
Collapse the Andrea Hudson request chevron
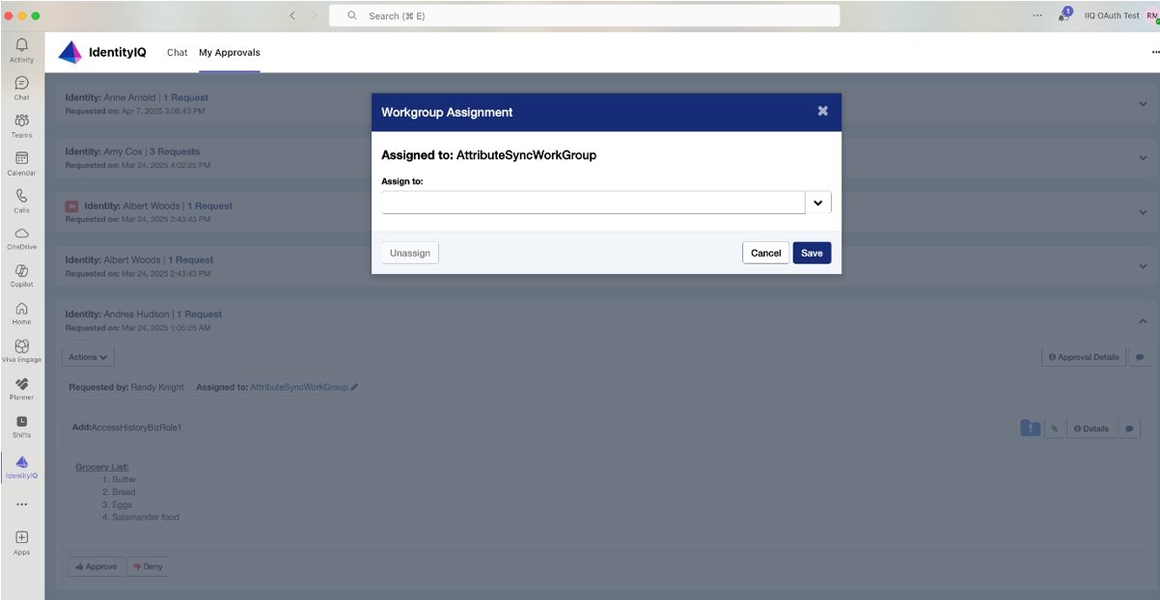tap(1143, 320)
